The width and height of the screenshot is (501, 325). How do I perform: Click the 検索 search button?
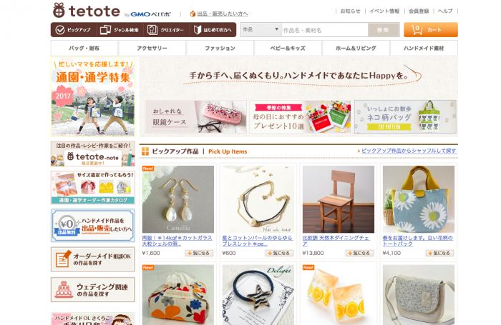coord(383,30)
